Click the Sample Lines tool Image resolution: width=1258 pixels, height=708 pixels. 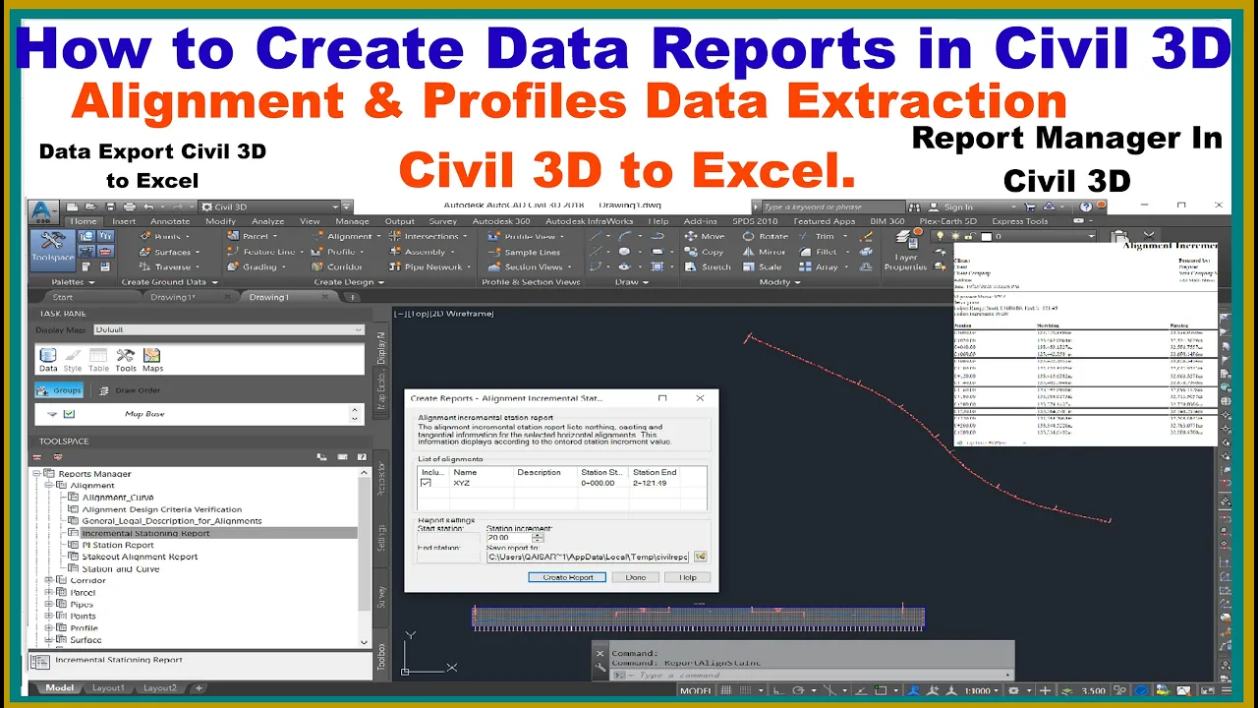coord(524,252)
